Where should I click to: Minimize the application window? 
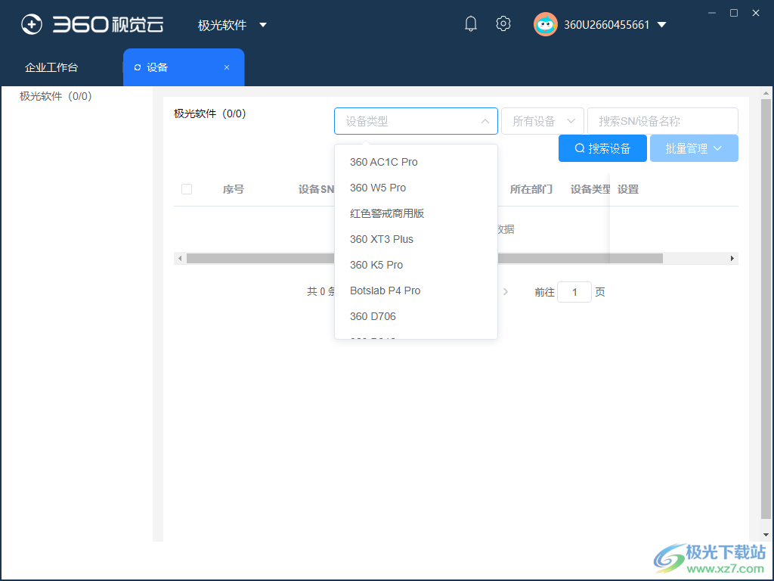712,13
